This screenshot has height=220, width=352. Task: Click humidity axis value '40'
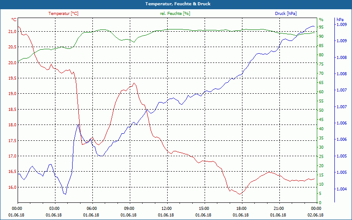[321, 129]
